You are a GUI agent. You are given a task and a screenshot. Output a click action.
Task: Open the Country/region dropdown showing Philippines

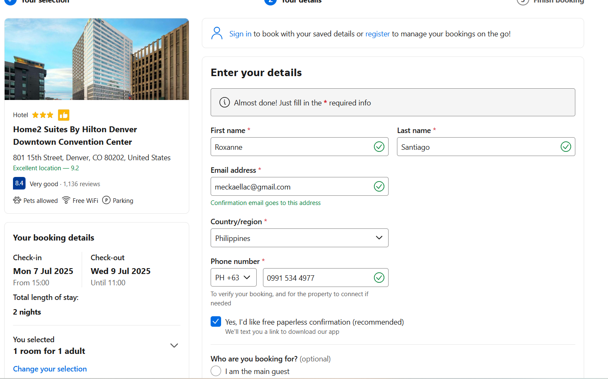pos(299,238)
